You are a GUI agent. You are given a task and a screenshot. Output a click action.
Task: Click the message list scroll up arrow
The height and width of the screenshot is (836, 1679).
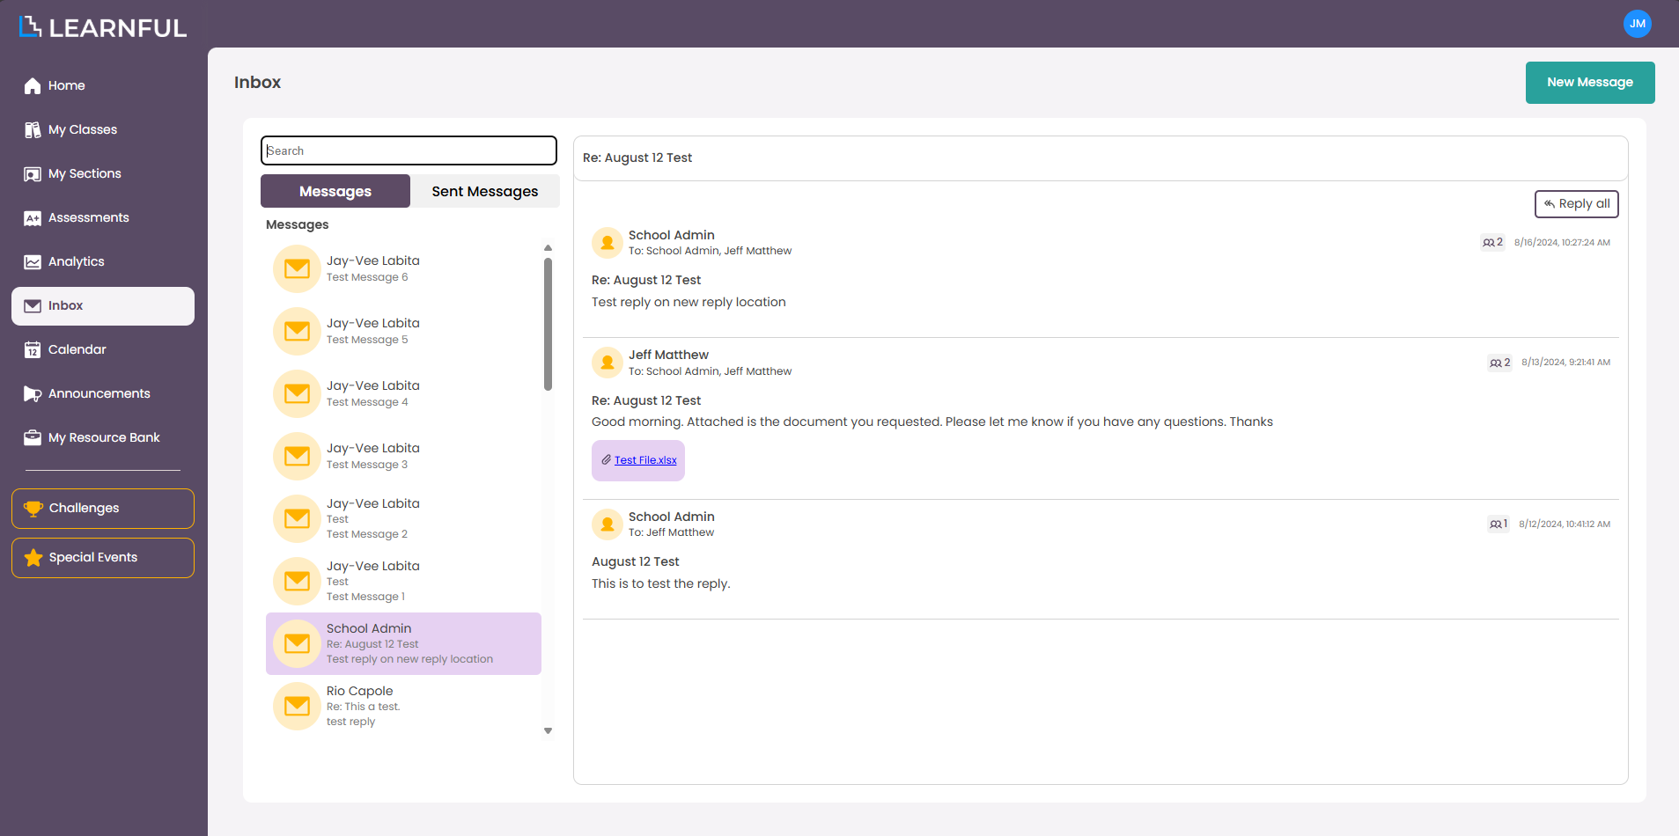click(x=548, y=247)
